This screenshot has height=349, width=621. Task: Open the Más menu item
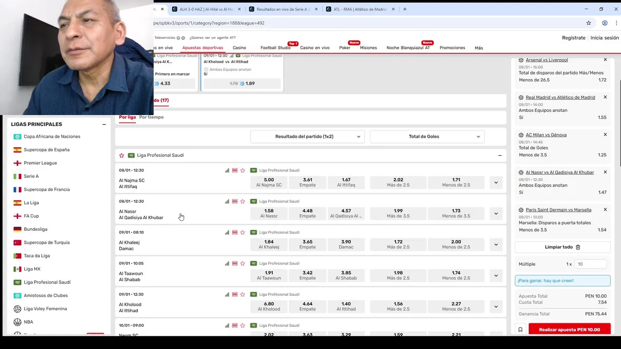[479, 48]
